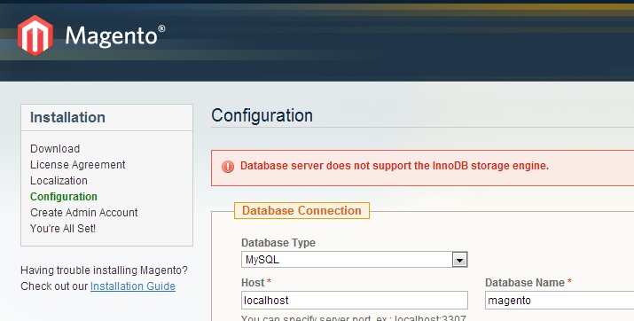The image size is (634, 321).
Task: Select the MySQL combo box
Action: tap(355, 260)
